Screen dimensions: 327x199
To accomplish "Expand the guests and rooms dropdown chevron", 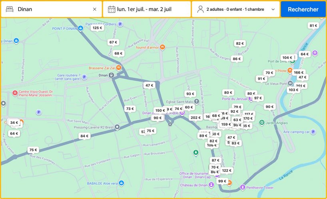I will click(273, 9).
